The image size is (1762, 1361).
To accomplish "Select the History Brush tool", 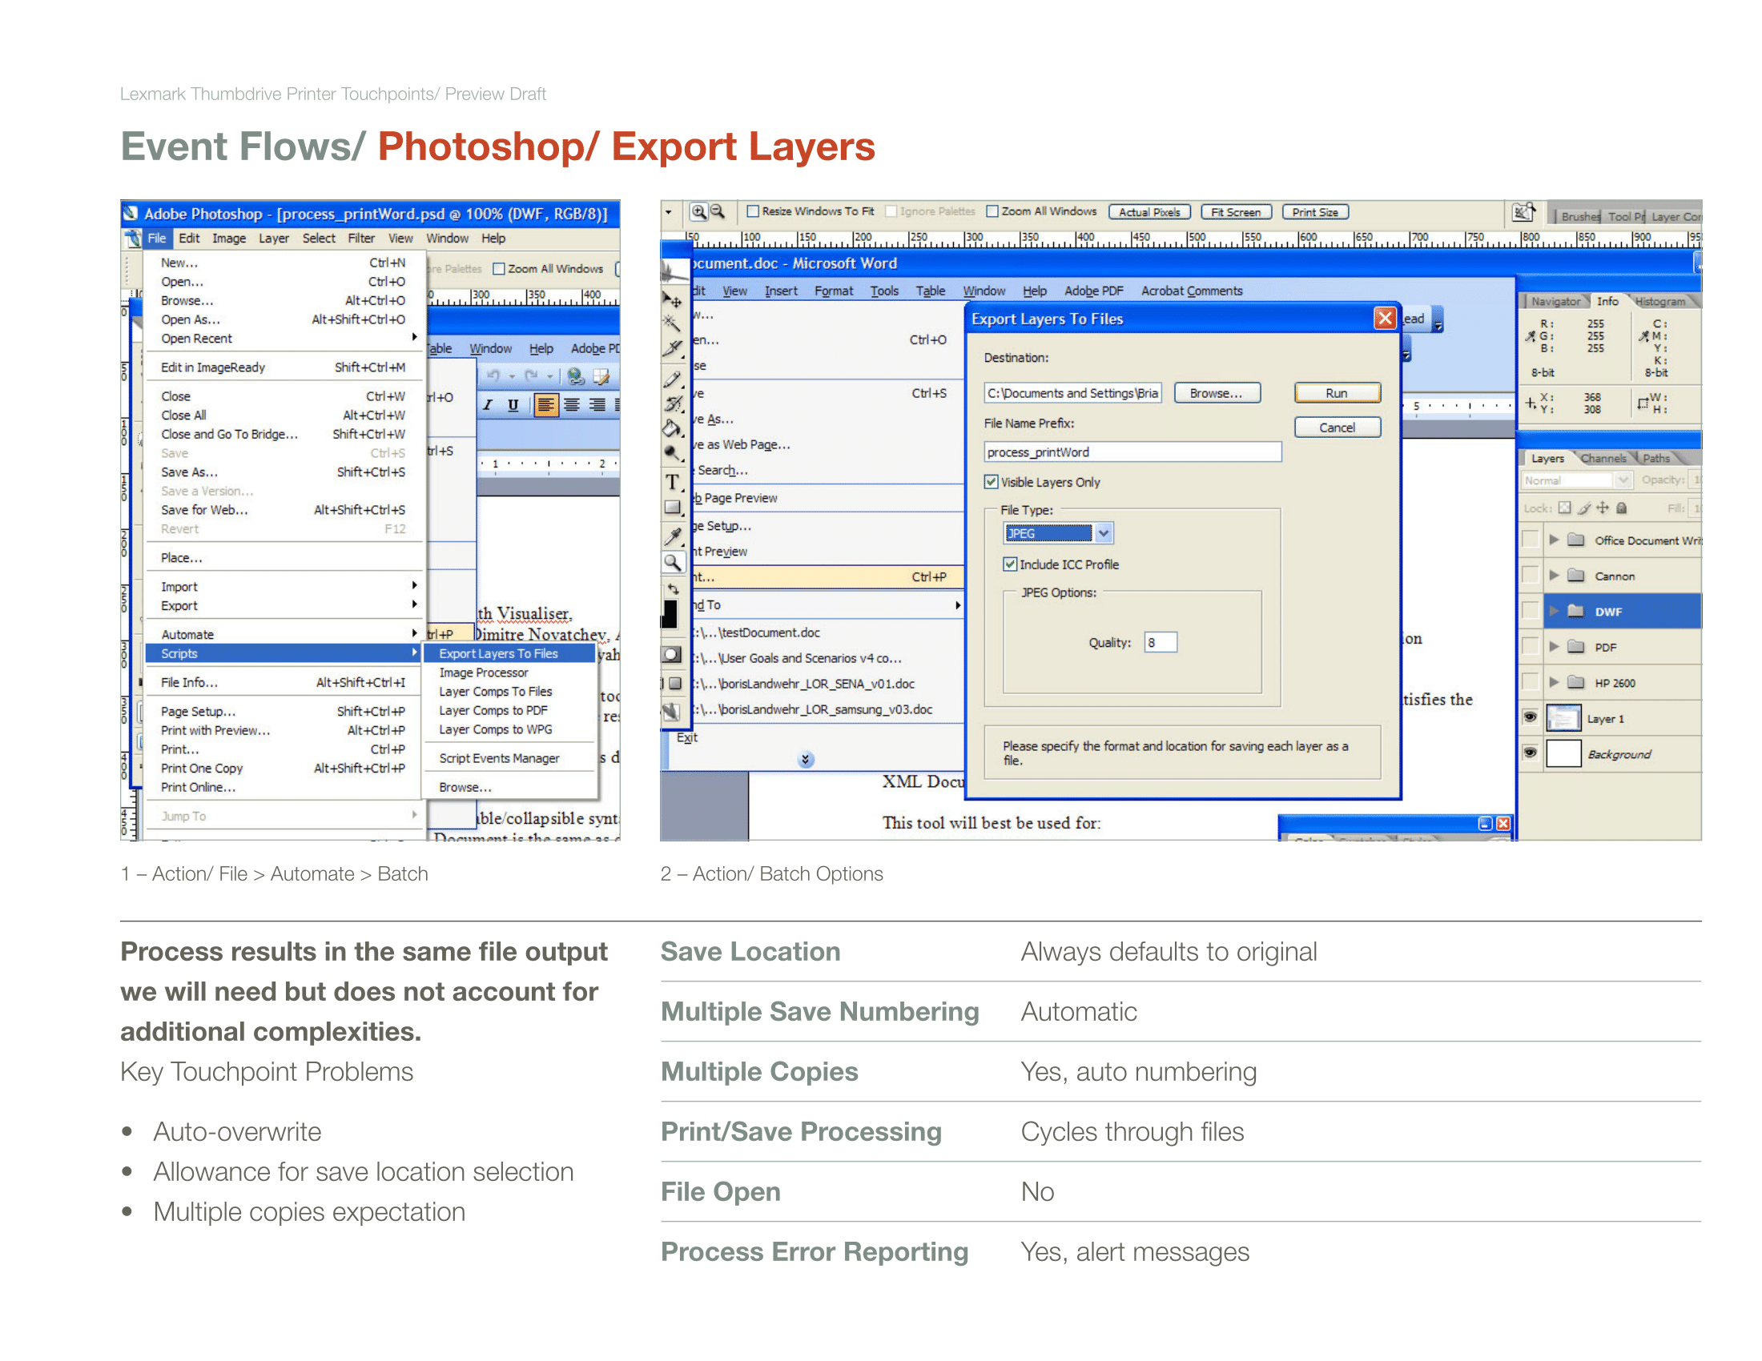I will tap(672, 403).
